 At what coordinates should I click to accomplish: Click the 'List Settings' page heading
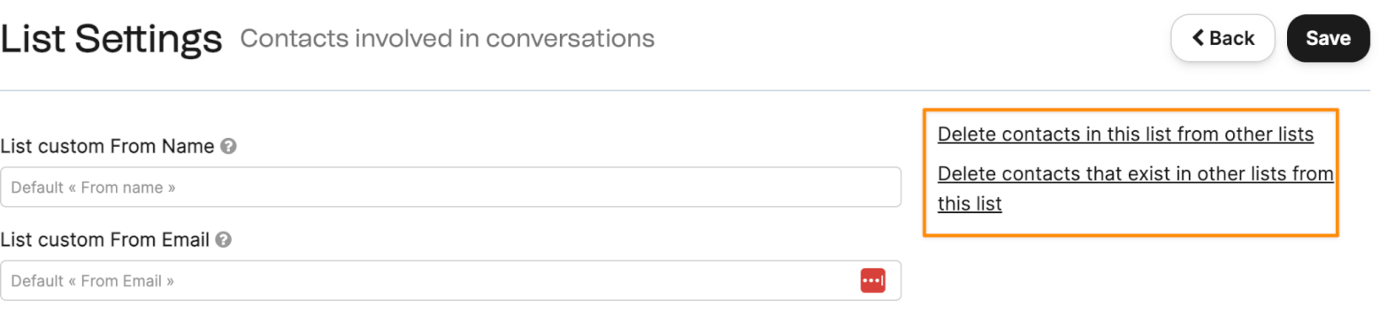pos(111,39)
